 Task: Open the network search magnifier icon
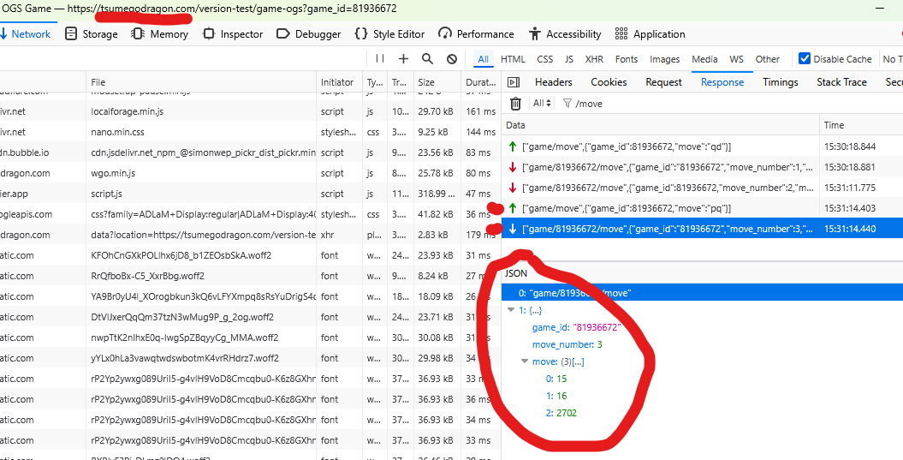(x=427, y=59)
